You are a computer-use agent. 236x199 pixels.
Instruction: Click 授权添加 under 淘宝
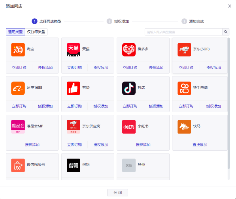(45, 68)
